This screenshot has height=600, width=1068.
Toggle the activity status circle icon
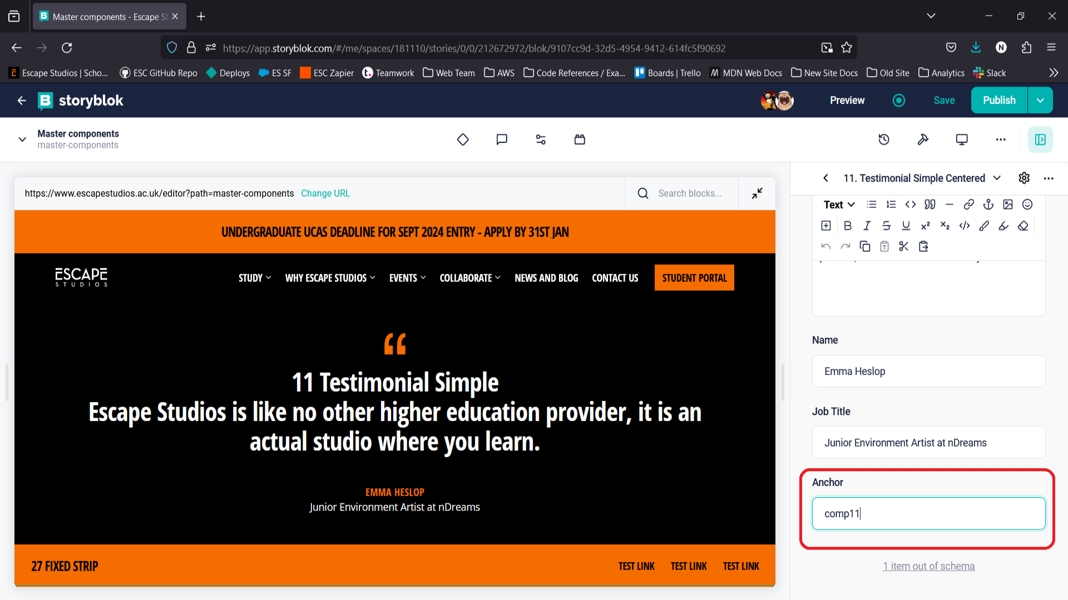[x=899, y=101]
